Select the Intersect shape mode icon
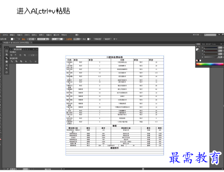This screenshot has height=172, width=224. [20, 55]
